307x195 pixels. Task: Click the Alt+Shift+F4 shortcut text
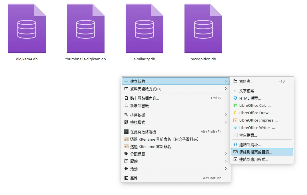[211, 132]
